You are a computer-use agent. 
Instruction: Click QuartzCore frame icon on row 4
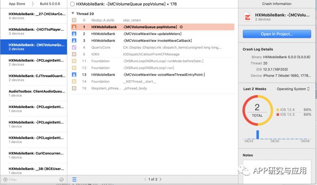pyautogui.click(x=74, y=47)
